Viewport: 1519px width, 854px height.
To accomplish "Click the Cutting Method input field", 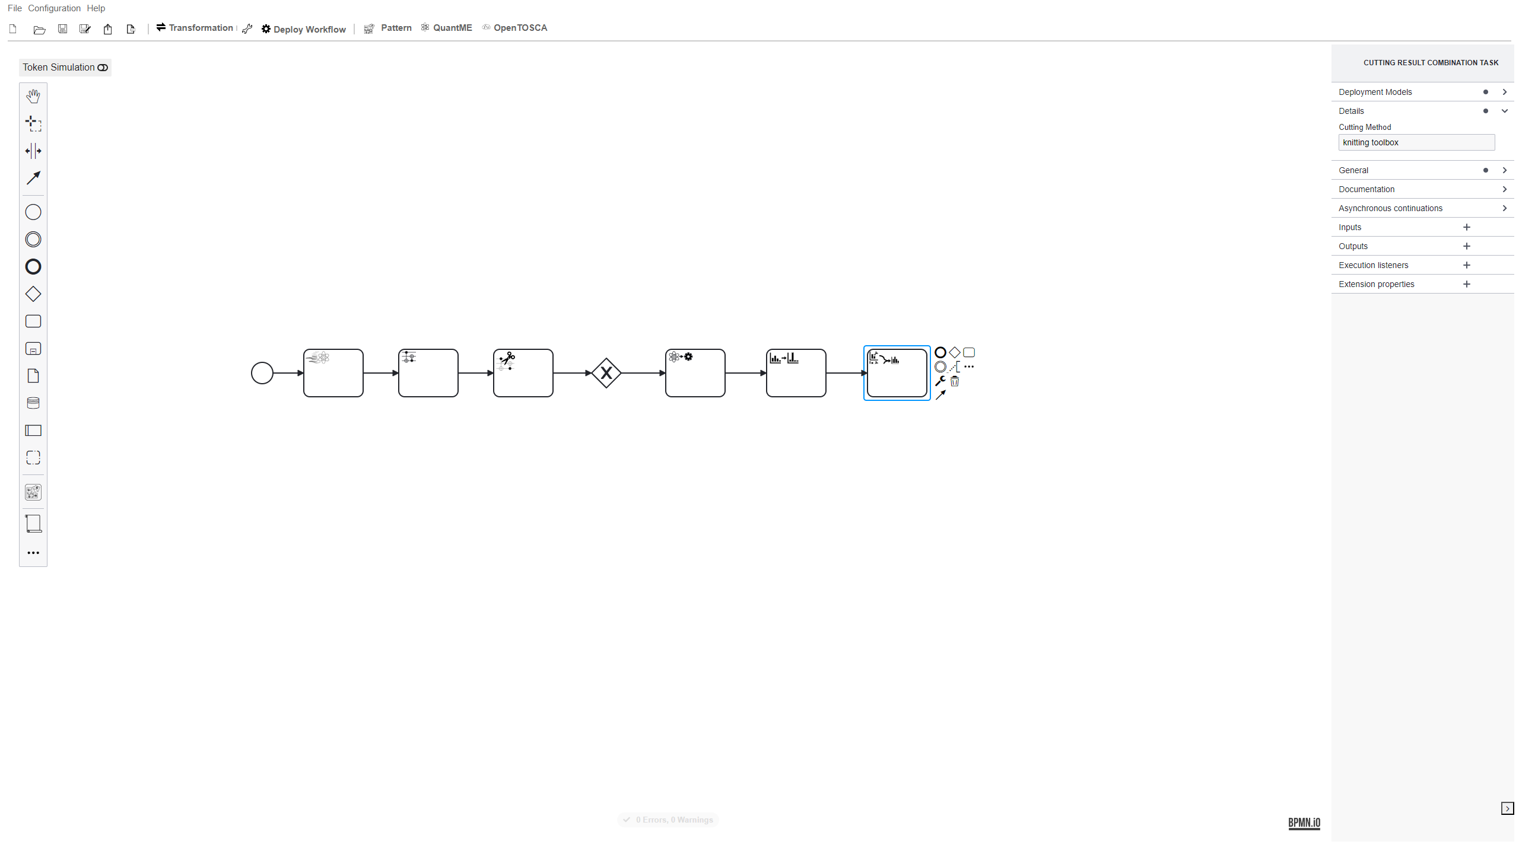I will pos(1415,142).
